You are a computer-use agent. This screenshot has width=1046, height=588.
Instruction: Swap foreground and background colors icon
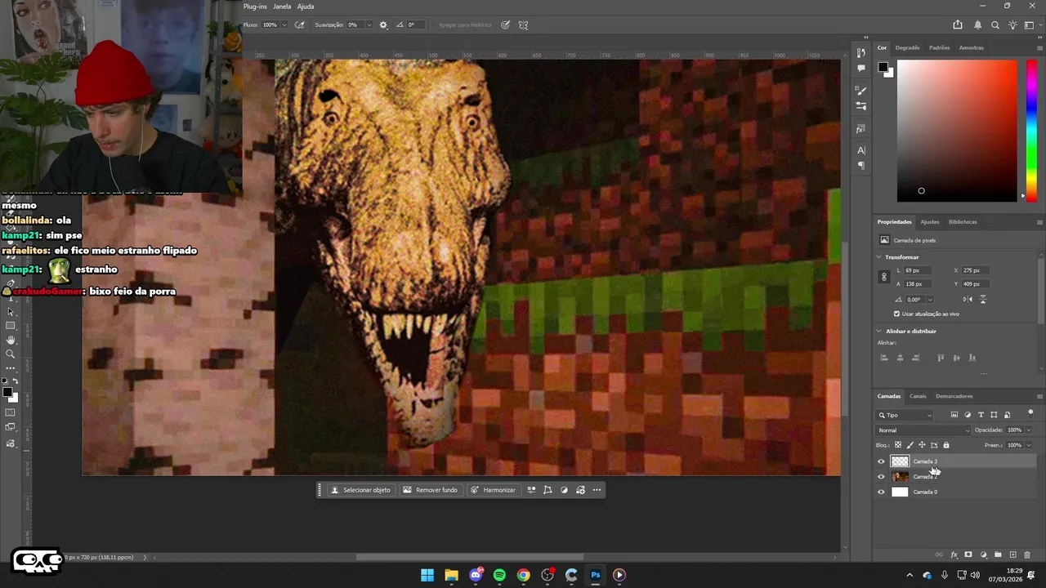(16, 381)
